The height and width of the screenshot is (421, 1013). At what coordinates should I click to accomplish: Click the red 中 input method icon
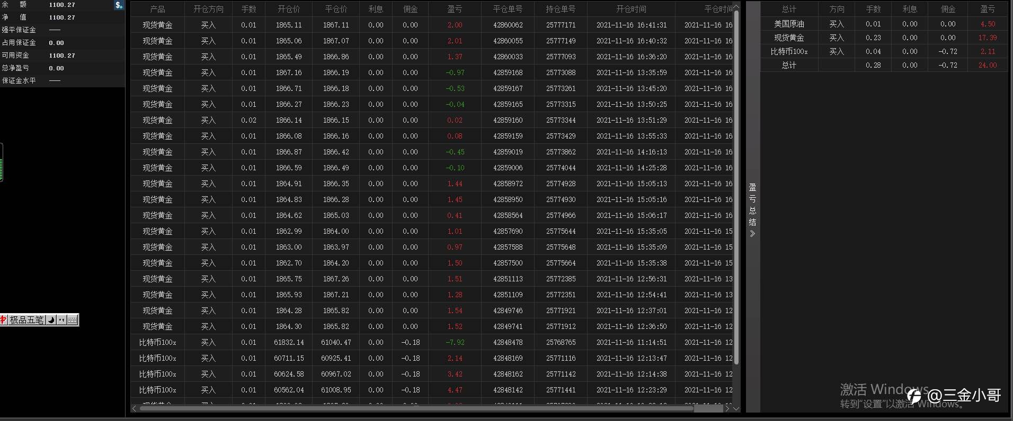[x=4, y=319]
